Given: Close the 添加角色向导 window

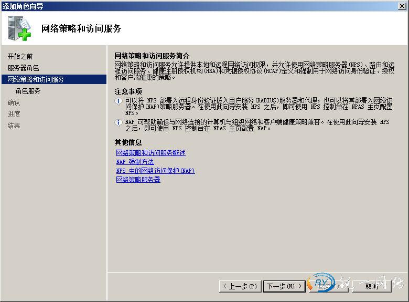Looking at the screenshot, I should pos(403,6).
